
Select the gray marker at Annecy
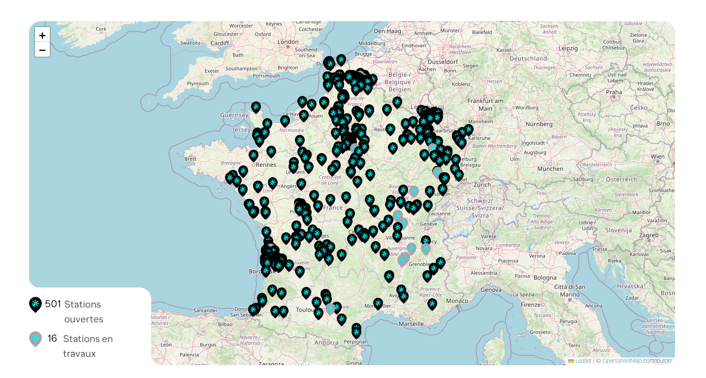pyautogui.click(x=426, y=249)
